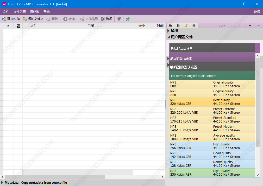Open the 文件列表 menu
Image resolution: width=263 pixels, height=186 pixels.
coord(20,11)
